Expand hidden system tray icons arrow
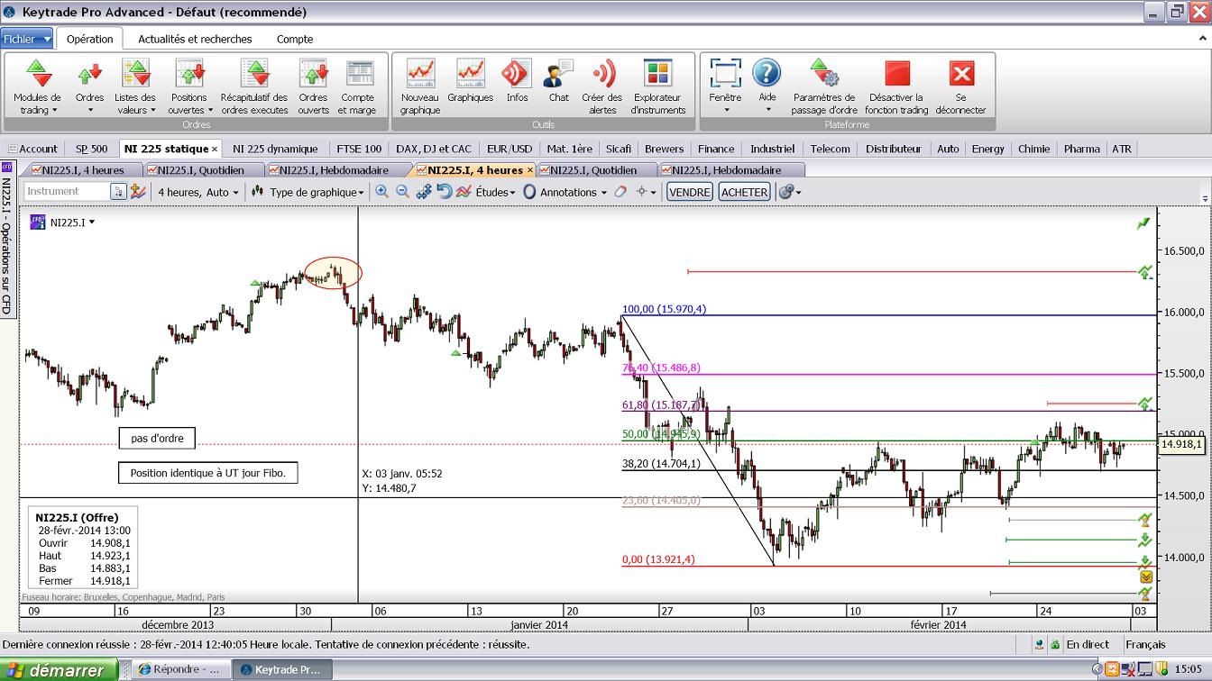The width and height of the screenshot is (1212, 681). point(1097,670)
